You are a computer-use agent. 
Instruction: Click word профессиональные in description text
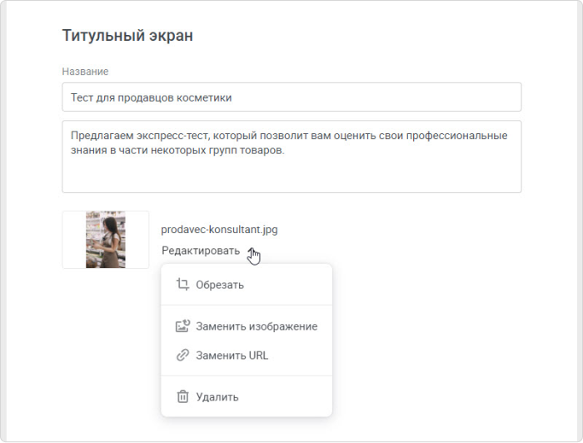click(x=456, y=136)
